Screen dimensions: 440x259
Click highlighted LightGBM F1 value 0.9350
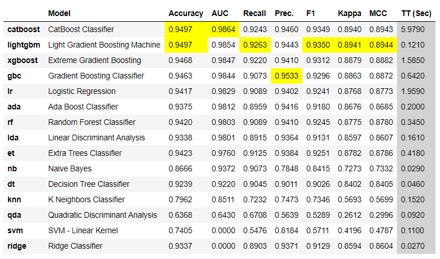click(317, 45)
